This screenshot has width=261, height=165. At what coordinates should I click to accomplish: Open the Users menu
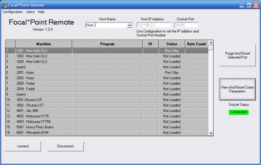click(30, 12)
